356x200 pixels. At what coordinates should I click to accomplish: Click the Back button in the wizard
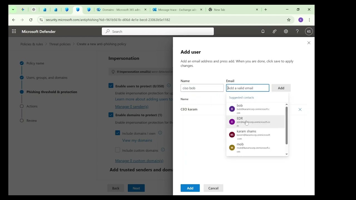point(116,188)
